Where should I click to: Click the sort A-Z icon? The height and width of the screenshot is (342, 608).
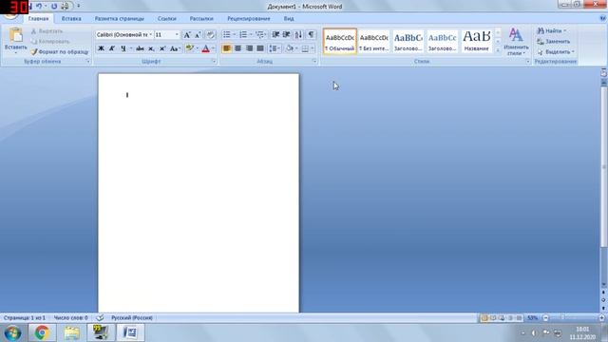(298, 35)
